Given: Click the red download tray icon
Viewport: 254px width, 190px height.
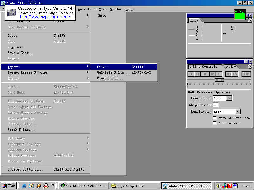Looking at the screenshot, I should point(230,186).
